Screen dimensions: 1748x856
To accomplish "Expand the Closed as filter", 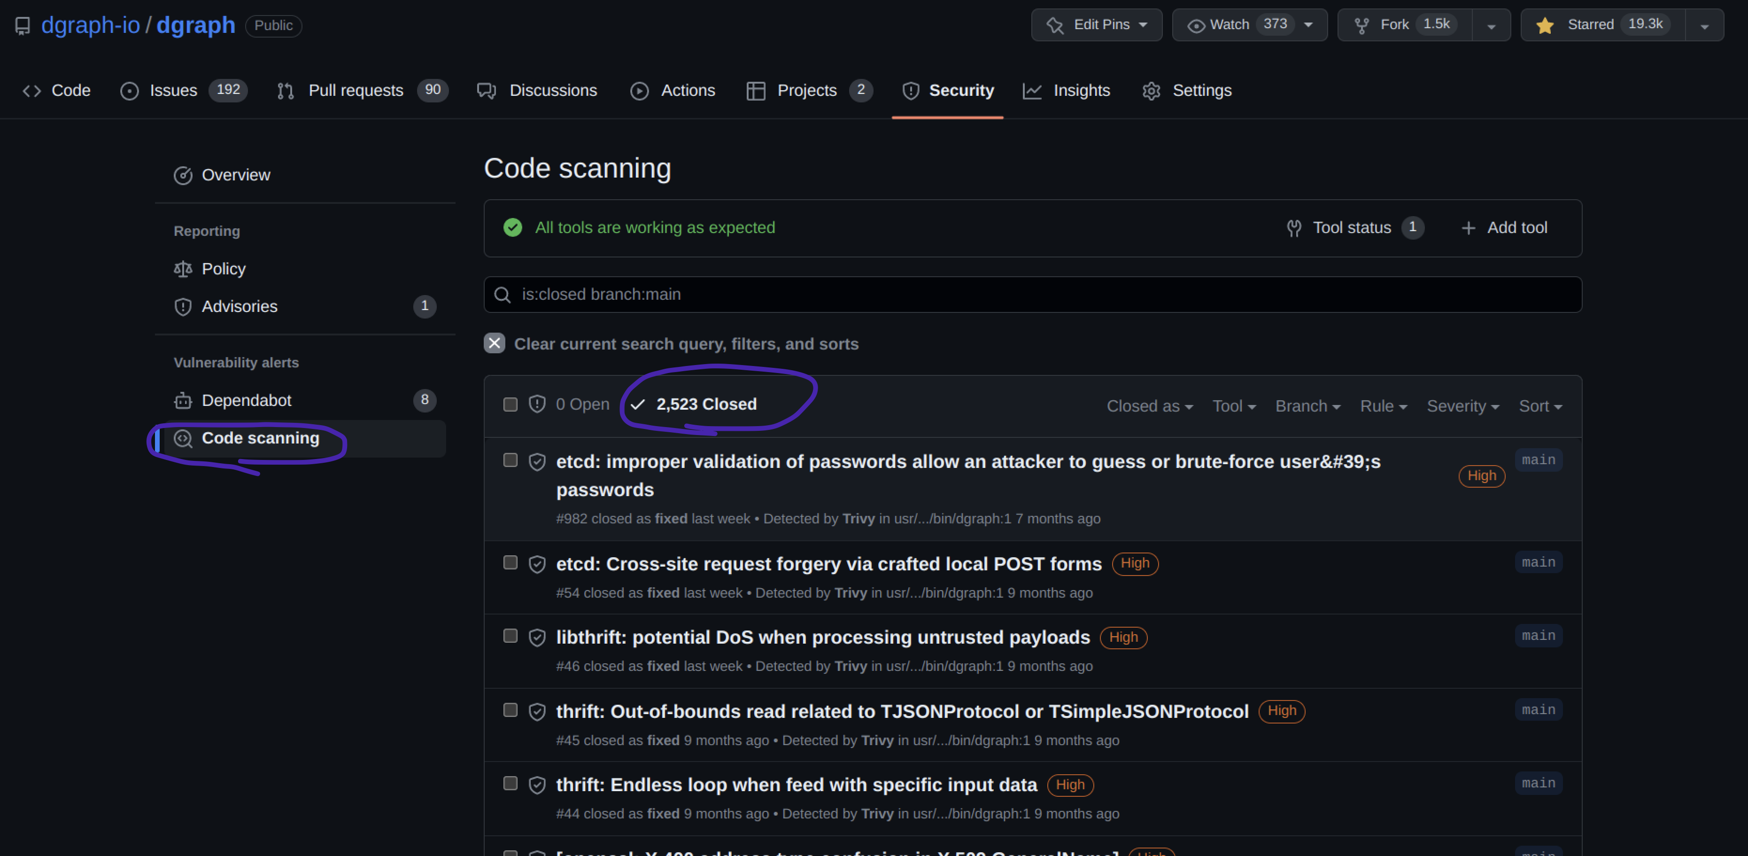I will point(1150,406).
